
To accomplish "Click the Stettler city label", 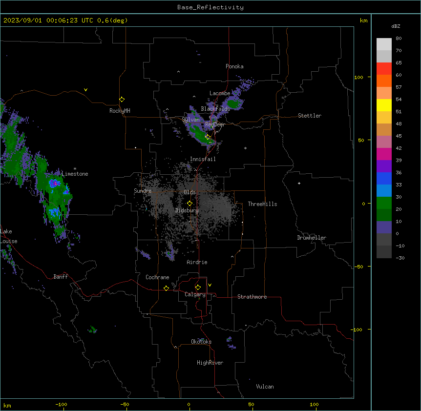I will (x=309, y=116).
